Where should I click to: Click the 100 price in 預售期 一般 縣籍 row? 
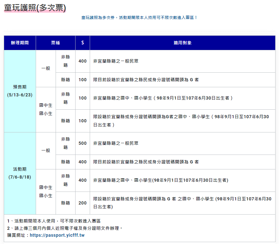coord(82,80)
